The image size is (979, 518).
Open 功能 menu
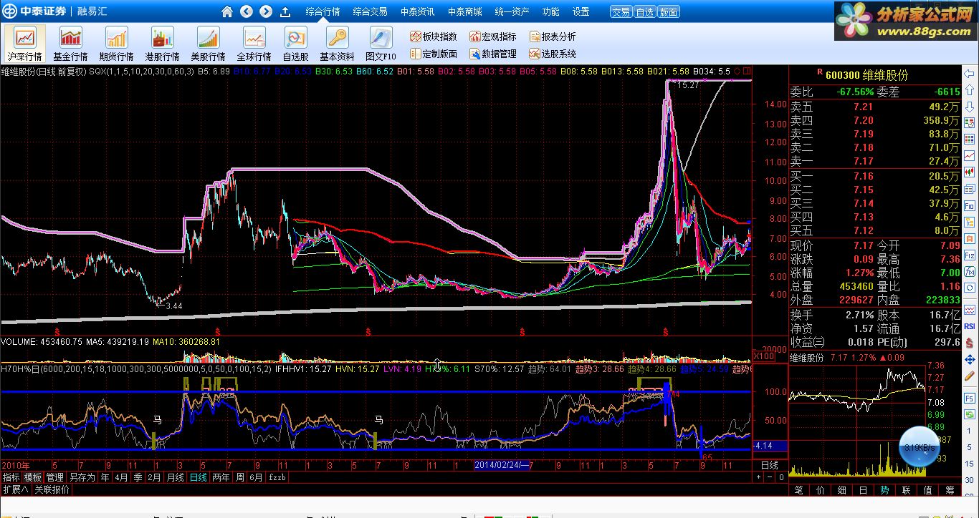coord(551,11)
